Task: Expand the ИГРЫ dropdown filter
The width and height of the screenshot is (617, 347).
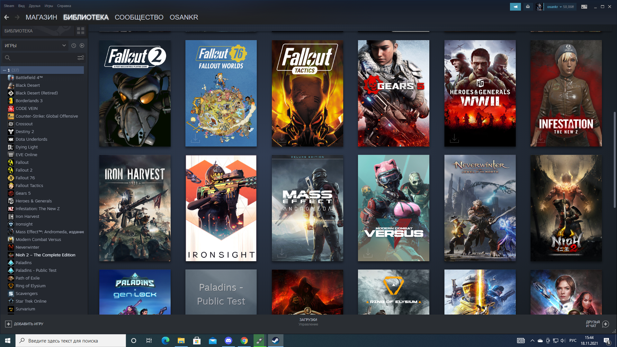Action: click(64, 46)
